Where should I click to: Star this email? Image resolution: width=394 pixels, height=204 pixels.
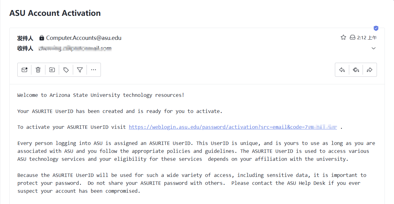(x=343, y=37)
